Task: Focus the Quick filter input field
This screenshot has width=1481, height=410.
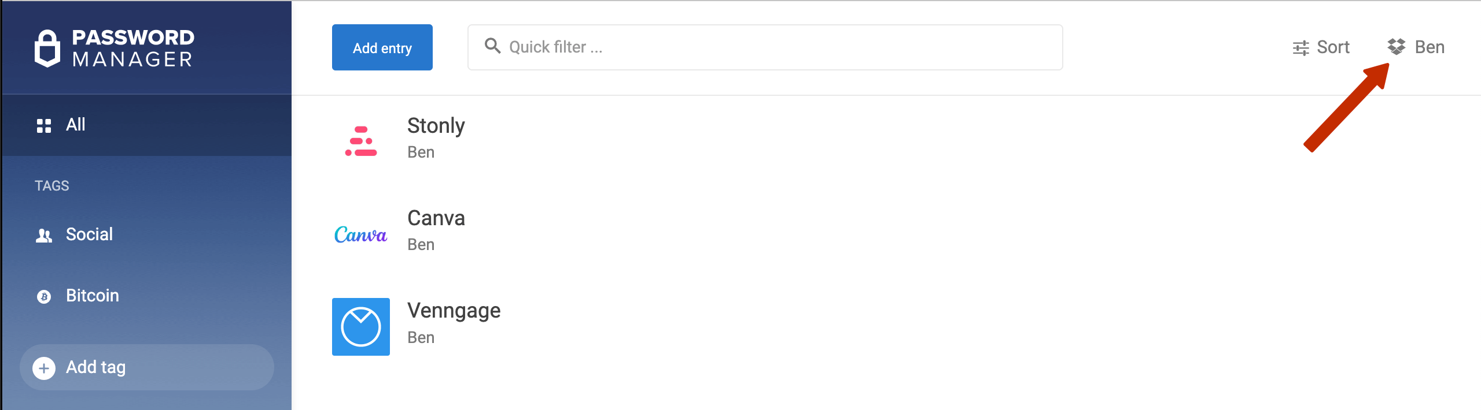Action: coord(765,47)
